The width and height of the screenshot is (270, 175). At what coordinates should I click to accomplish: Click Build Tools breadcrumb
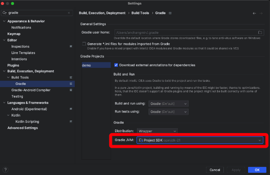(140, 13)
